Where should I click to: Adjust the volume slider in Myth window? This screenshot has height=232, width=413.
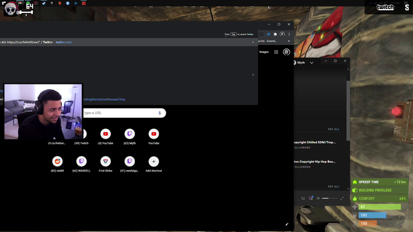pos(329,198)
